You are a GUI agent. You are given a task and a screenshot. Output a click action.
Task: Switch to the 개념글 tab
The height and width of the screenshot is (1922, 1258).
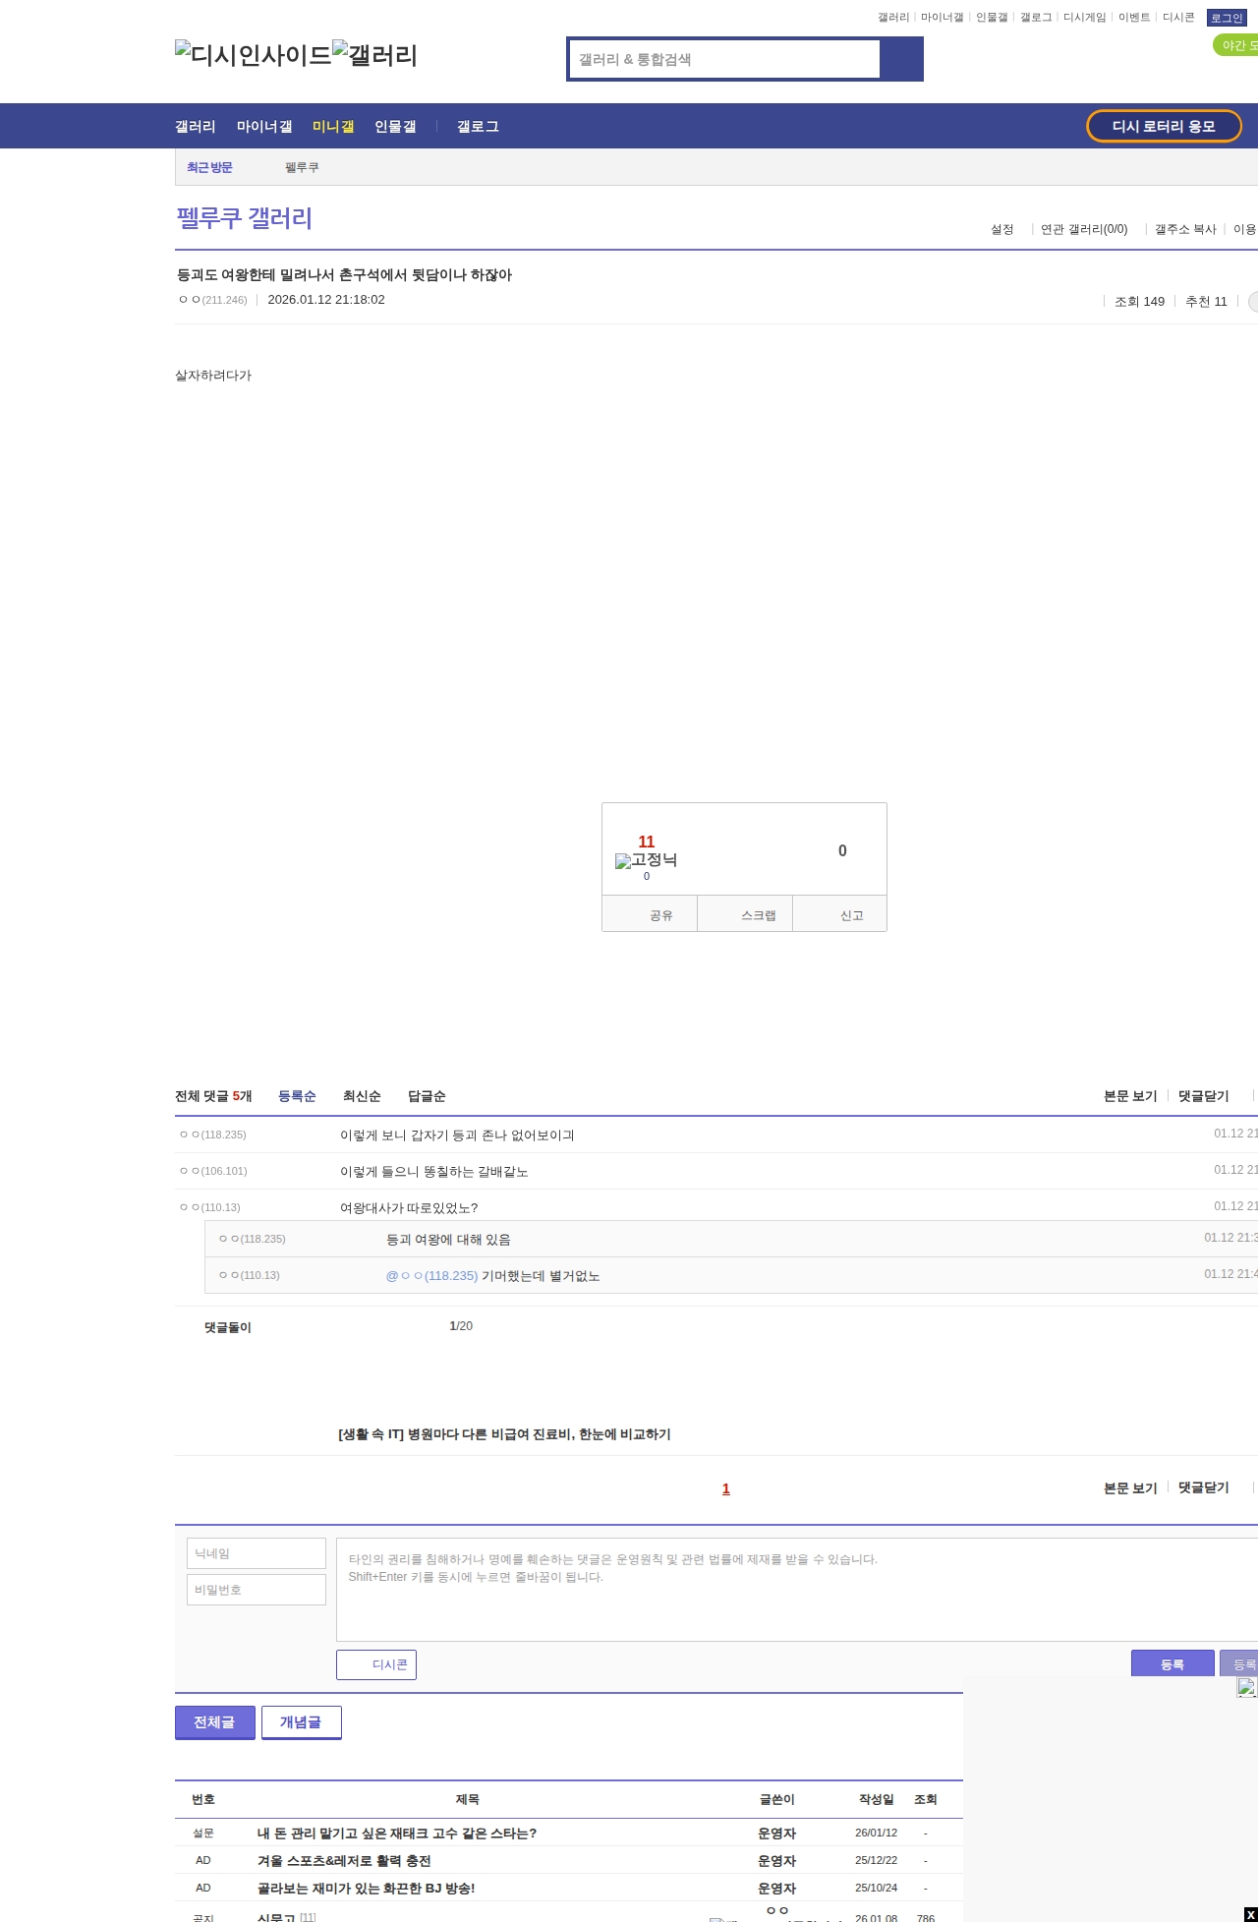[301, 1721]
